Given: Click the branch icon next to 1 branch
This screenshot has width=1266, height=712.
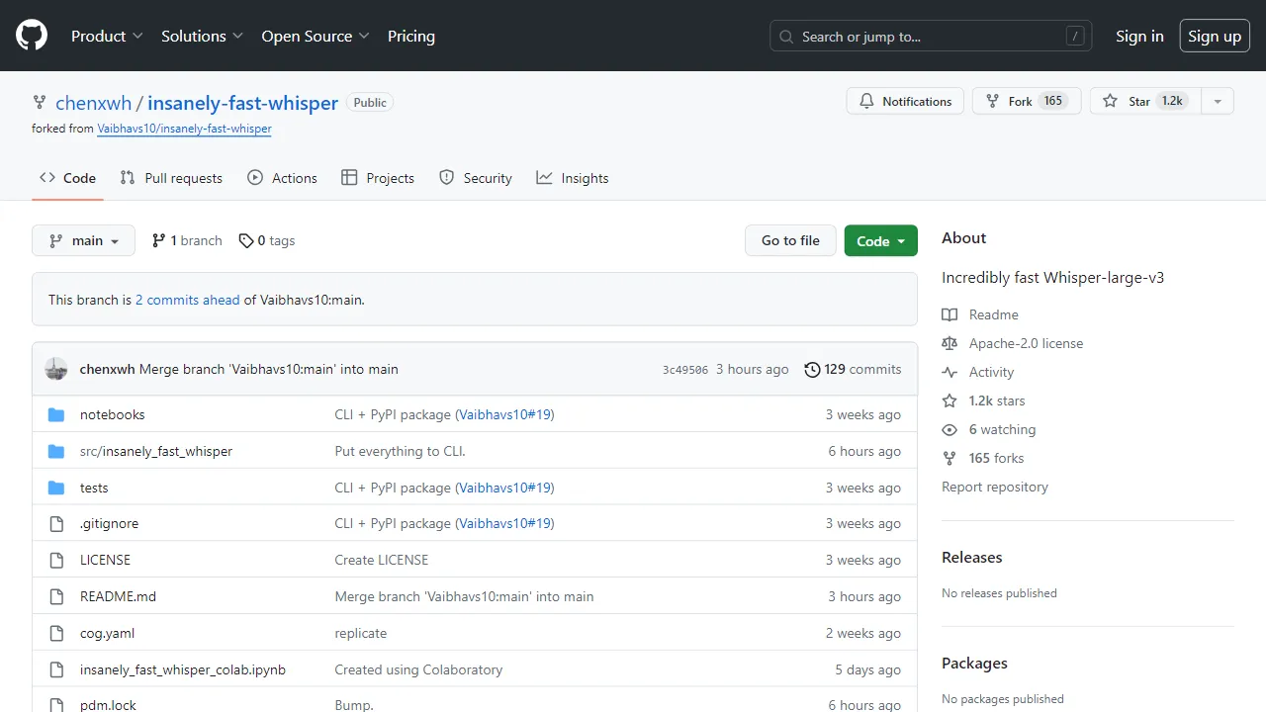Looking at the screenshot, I should (x=158, y=240).
